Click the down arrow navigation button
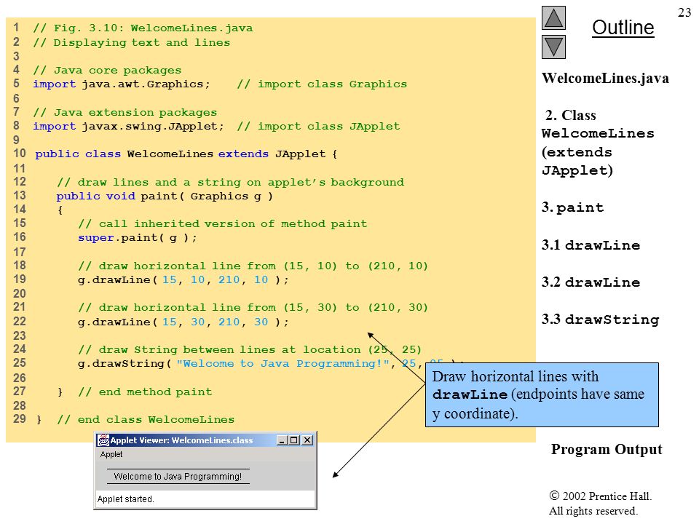Viewport: 699px width, 524px height. point(553,47)
